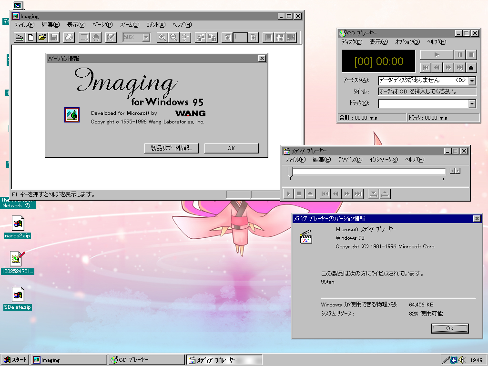This screenshot has width=488, height=366.
Task: Click Play button in Media Player
Action: [288, 194]
